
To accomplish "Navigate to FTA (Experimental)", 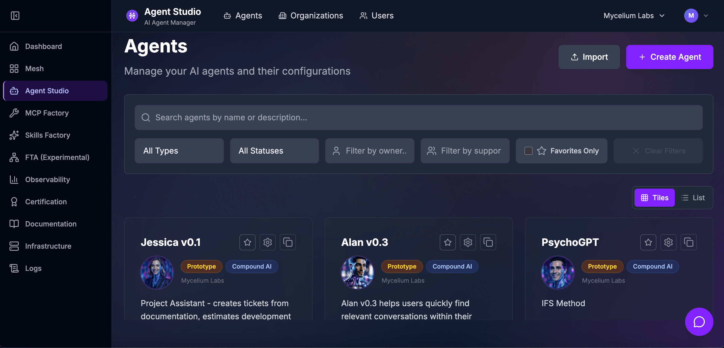I will (57, 157).
